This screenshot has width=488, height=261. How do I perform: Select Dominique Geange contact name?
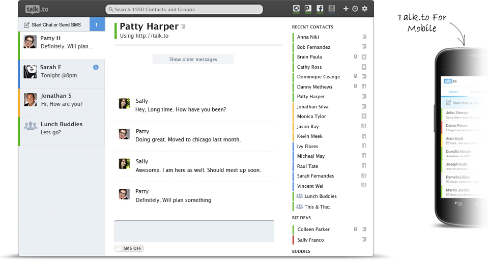click(319, 76)
